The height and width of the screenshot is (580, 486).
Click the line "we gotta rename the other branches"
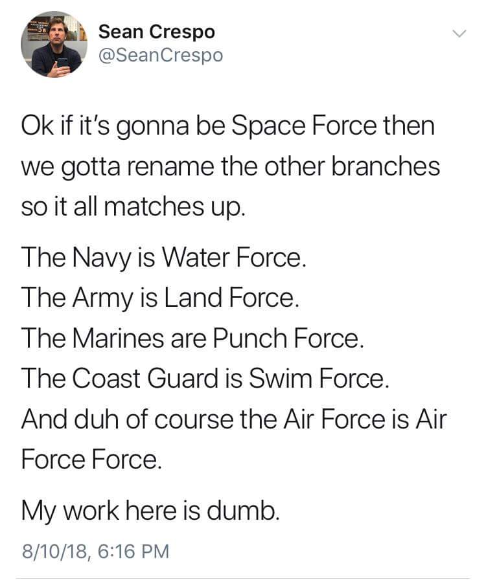pyautogui.click(x=231, y=167)
